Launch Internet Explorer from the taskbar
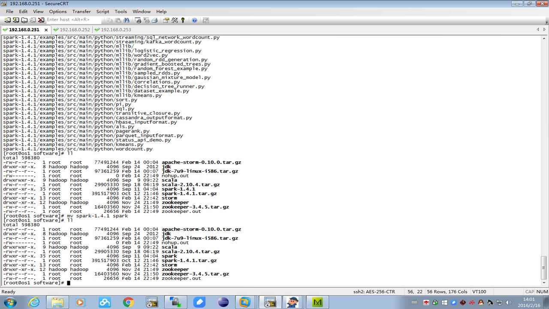 34,302
